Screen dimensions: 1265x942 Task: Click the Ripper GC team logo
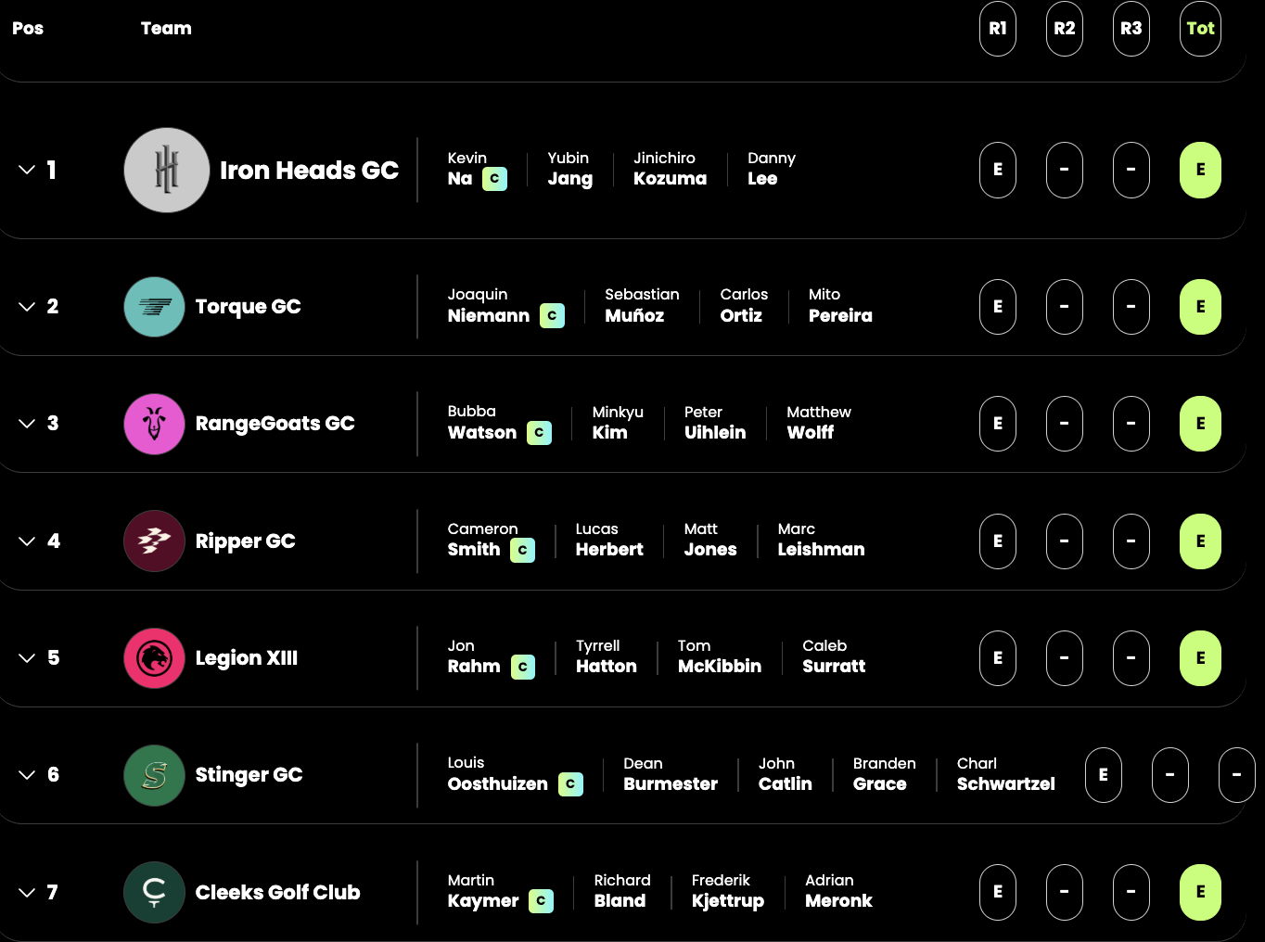155,541
